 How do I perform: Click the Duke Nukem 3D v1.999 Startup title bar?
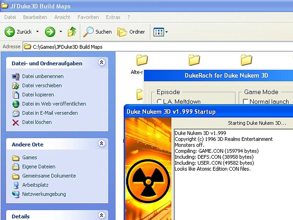click(x=209, y=112)
